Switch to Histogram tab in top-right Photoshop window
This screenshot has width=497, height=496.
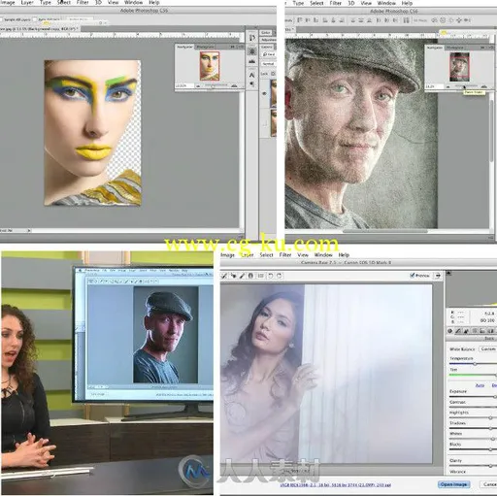(x=455, y=48)
